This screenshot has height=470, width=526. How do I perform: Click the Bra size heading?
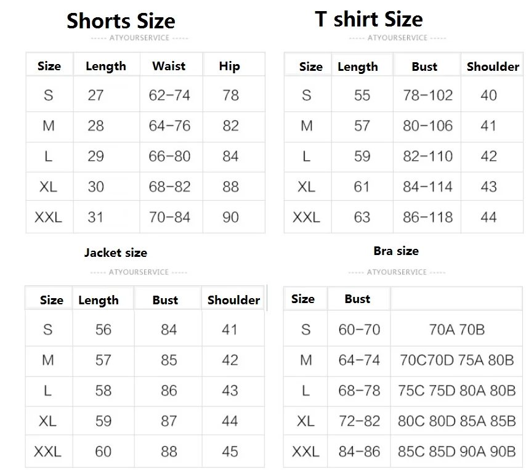coord(396,251)
